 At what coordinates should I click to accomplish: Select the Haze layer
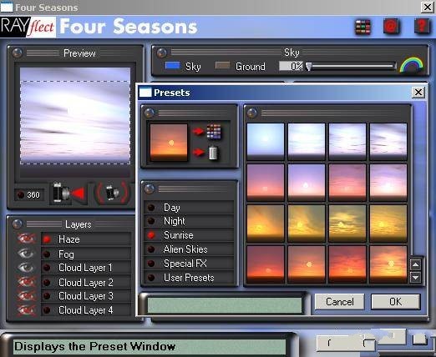pyautogui.click(x=86, y=239)
